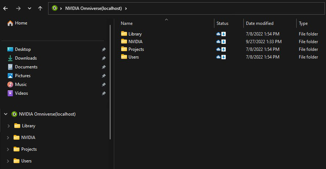Sort by the Name column header

(127, 23)
